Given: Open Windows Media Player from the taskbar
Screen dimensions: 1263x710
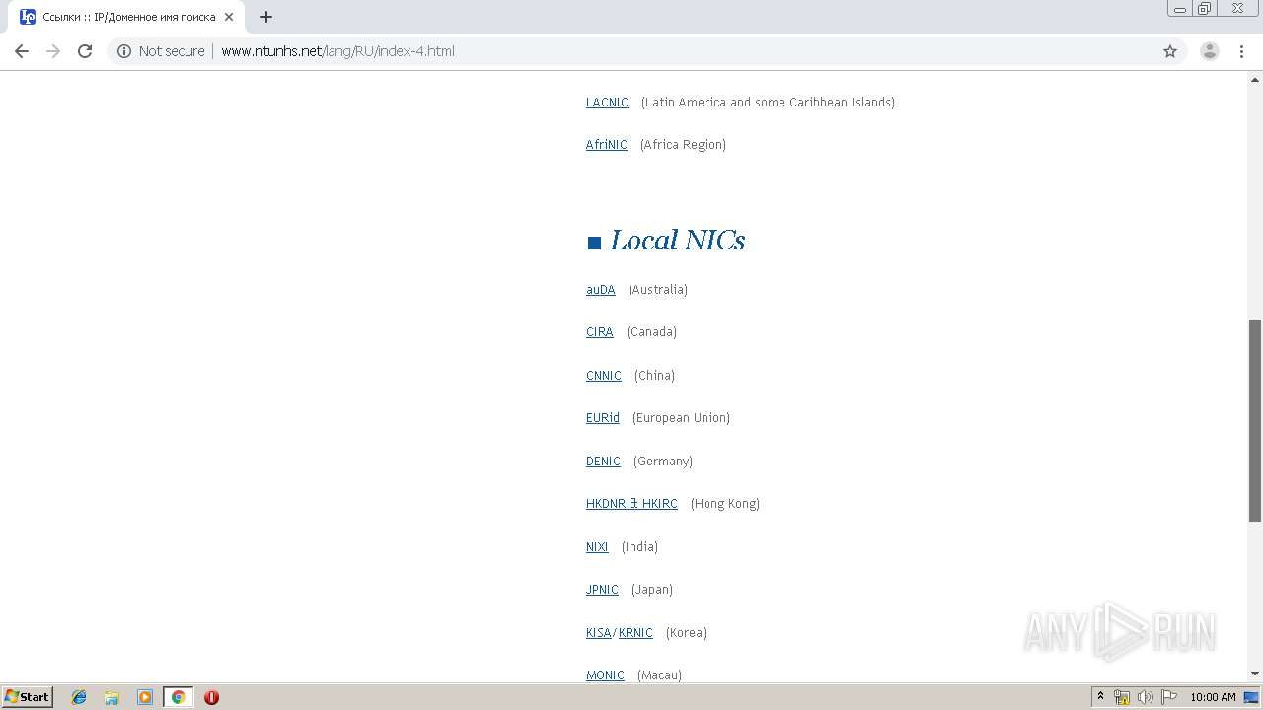Looking at the screenshot, I should (145, 697).
